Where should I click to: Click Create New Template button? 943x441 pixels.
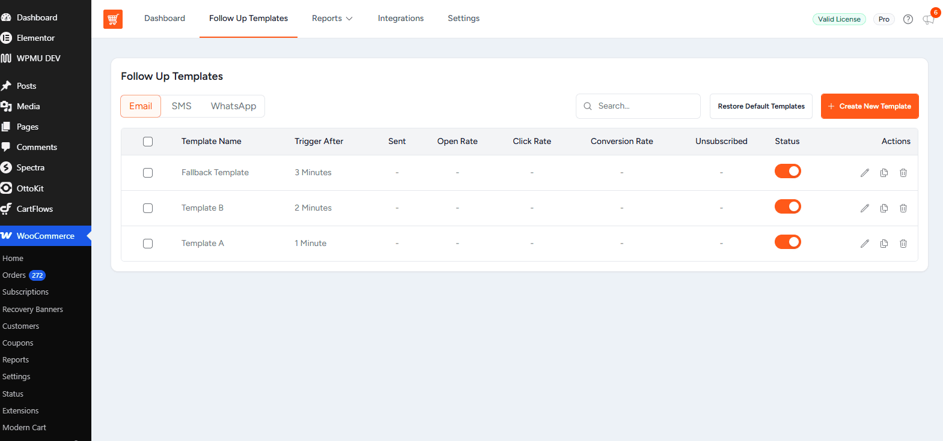tap(870, 106)
